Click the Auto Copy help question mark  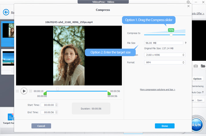pyautogui.click(x=203, y=92)
